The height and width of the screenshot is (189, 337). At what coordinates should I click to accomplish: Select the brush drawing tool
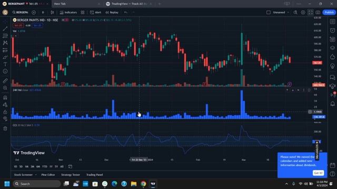(x=5, y=57)
